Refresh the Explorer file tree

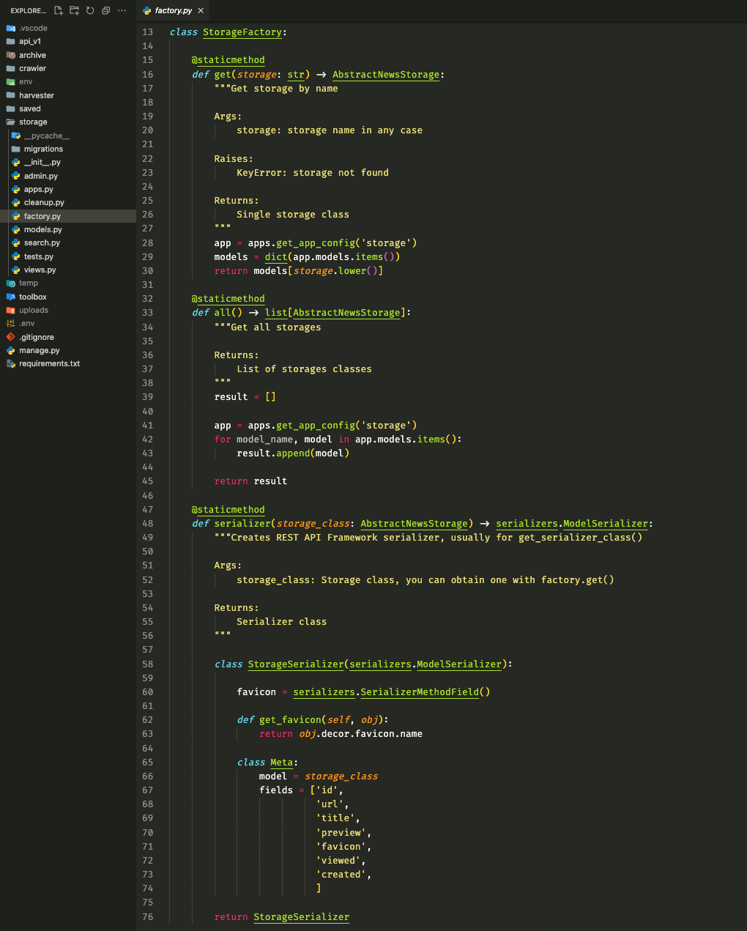(x=90, y=11)
